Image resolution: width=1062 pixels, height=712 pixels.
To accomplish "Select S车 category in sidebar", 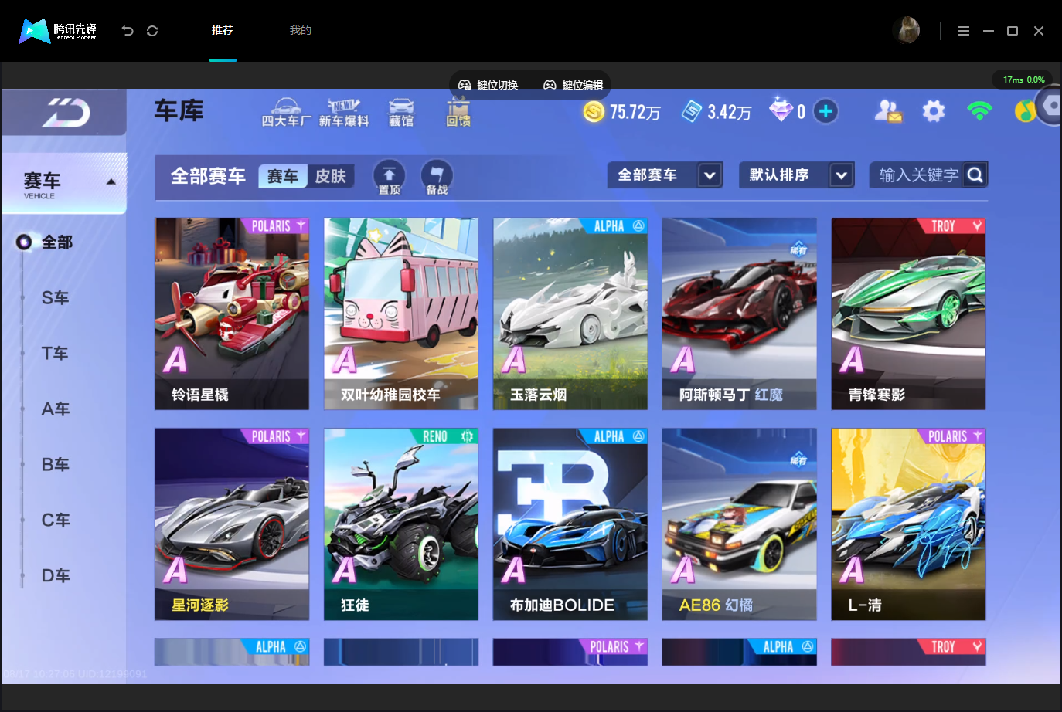I will (x=55, y=298).
